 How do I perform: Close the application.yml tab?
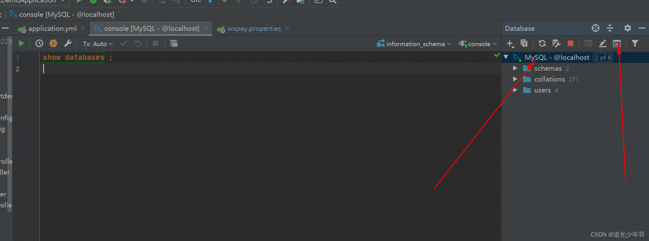click(84, 29)
